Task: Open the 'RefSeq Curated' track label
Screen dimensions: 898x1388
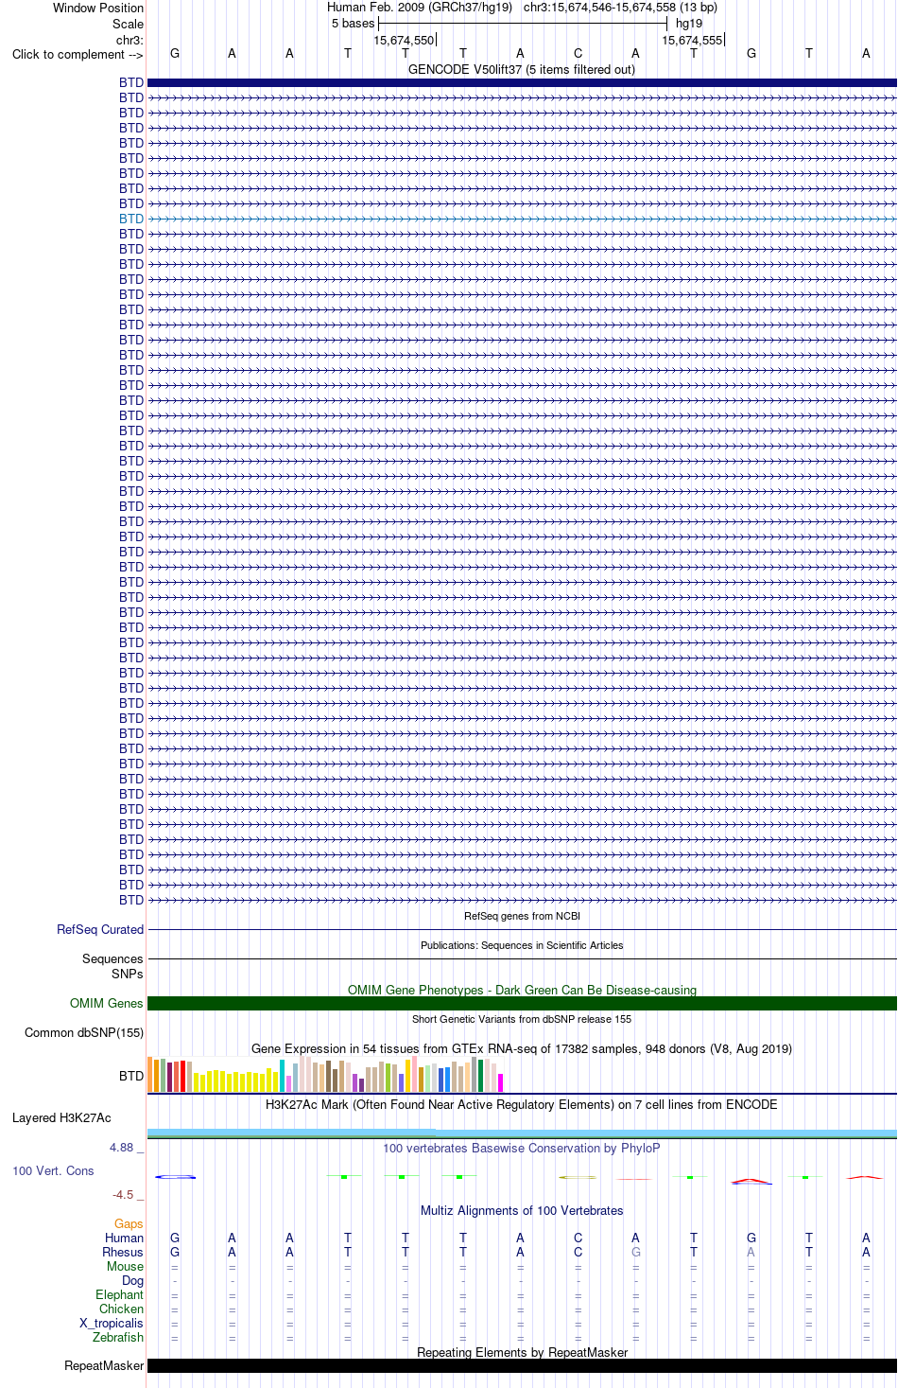Action: click(100, 929)
